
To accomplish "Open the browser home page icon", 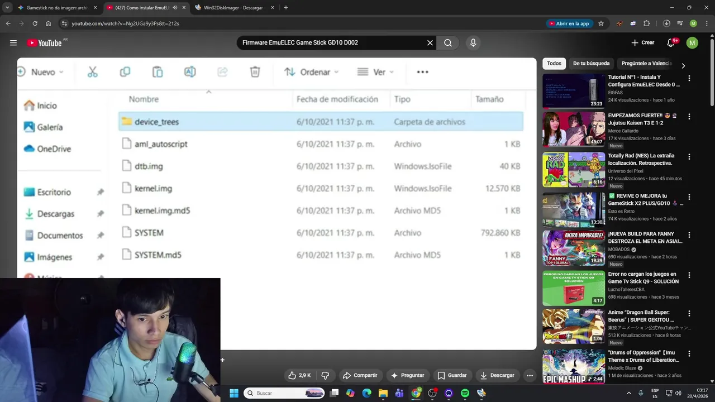I will point(49,23).
